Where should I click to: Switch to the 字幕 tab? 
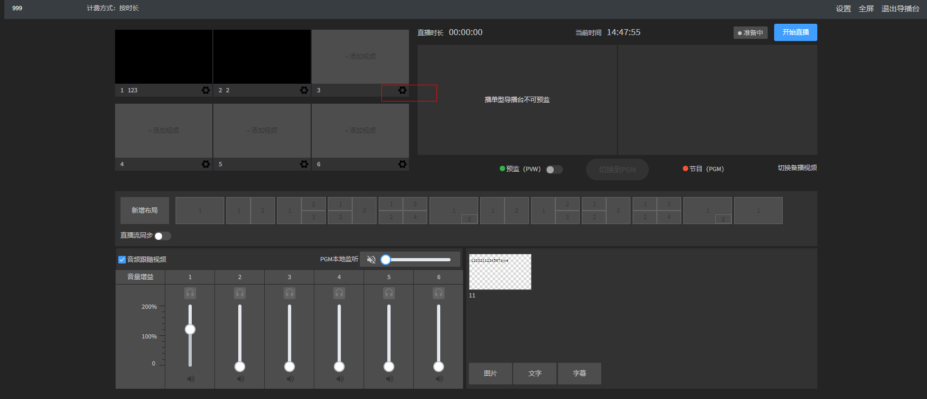point(579,374)
